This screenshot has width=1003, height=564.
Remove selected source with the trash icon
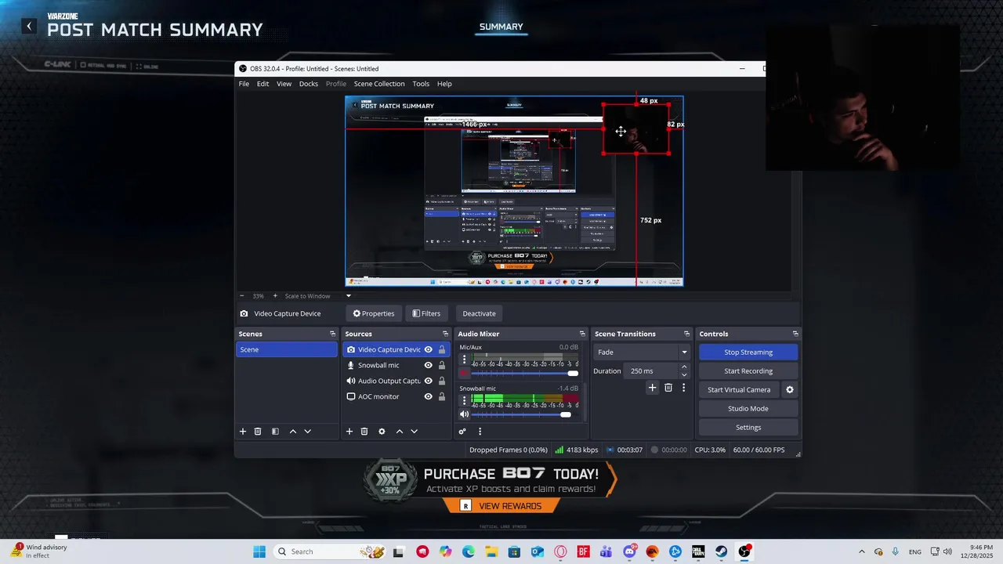click(x=364, y=432)
